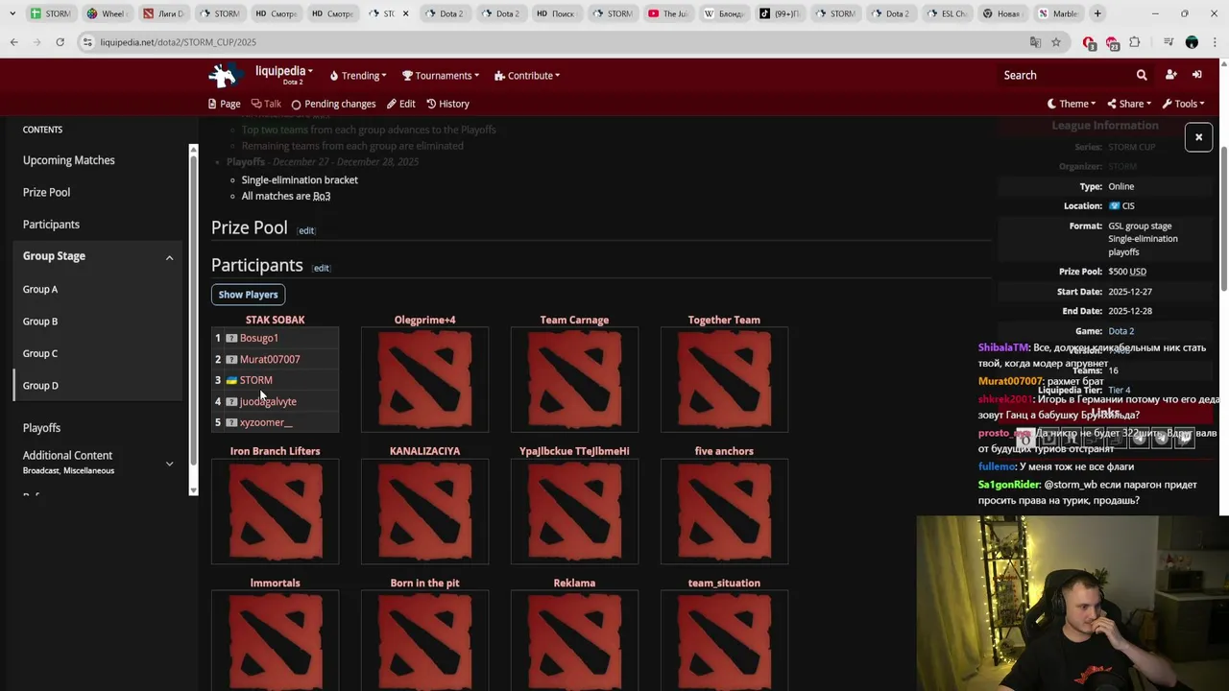
Task: Click the five anchors team logo
Action: (x=724, y=511)
